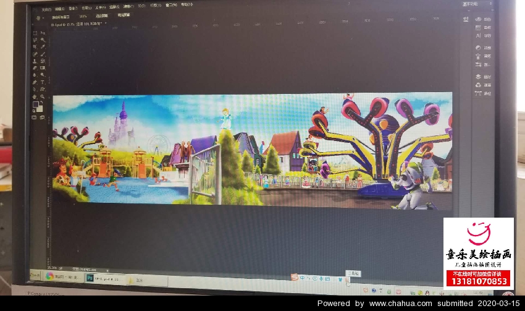
Task: Click the 适合屏幕 button
Action: click(102, 15)
